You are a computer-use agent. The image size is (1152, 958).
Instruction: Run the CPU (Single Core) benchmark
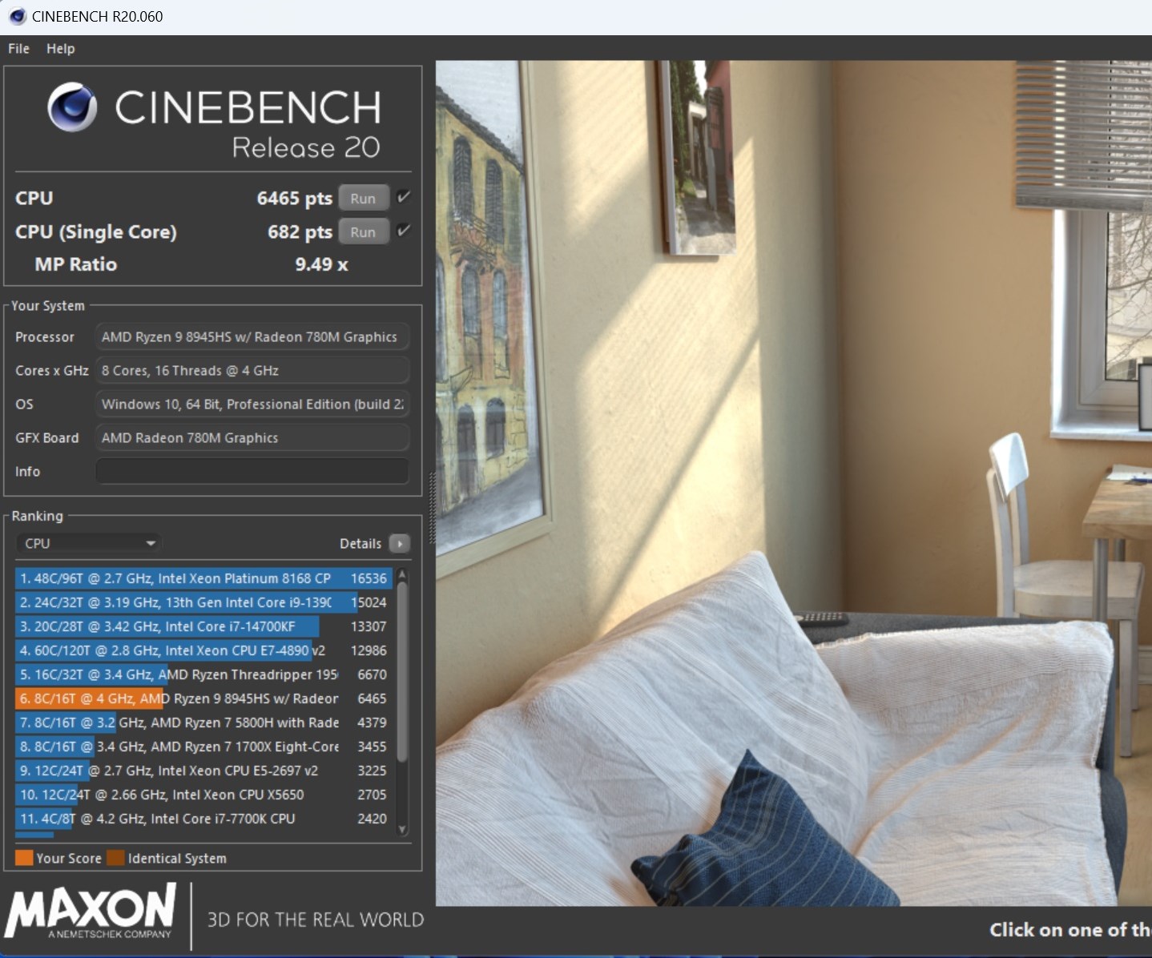(x=363, y=231)
